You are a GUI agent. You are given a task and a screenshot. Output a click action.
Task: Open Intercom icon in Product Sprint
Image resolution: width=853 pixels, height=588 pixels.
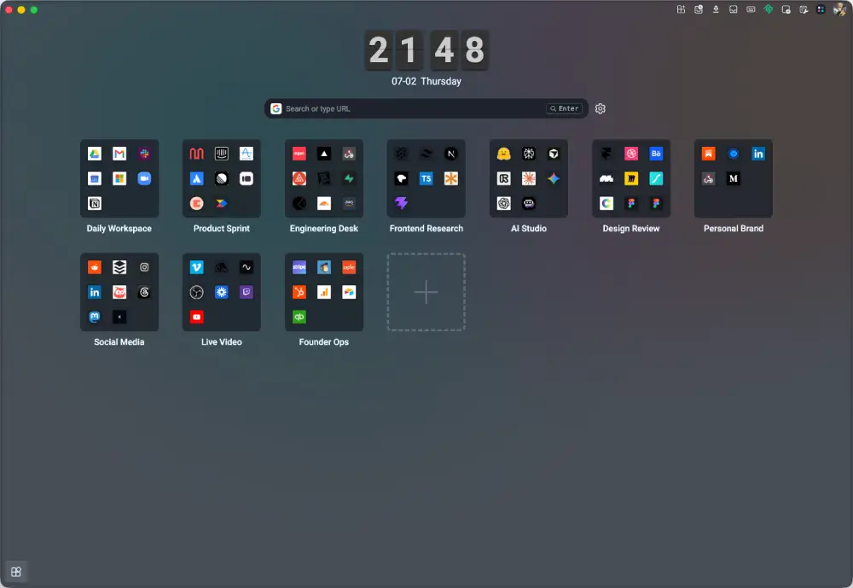(x=222, y=154)
